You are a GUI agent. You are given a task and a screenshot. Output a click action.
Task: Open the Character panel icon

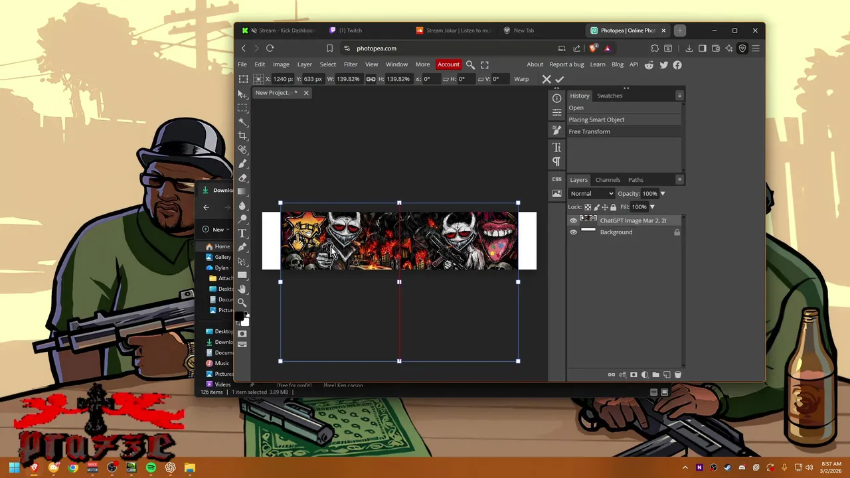[x=556, y=147]
